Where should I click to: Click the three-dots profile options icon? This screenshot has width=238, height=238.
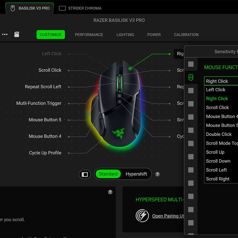pos(5,34)
